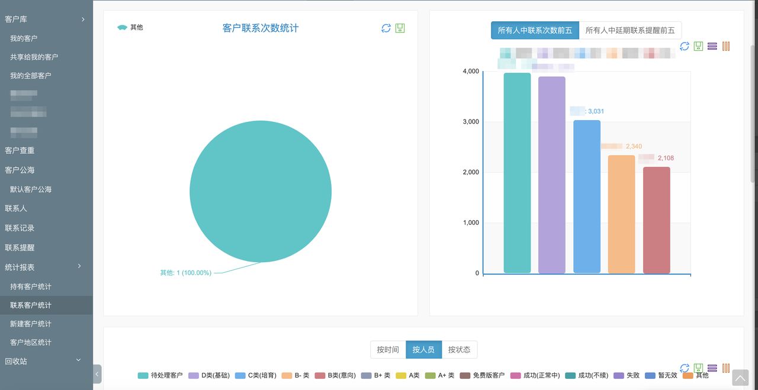The height and width of the screenshot is (390, 758).
Task: Switch to 所有人中延期联系提醒前五 tab
Action: 630,30
